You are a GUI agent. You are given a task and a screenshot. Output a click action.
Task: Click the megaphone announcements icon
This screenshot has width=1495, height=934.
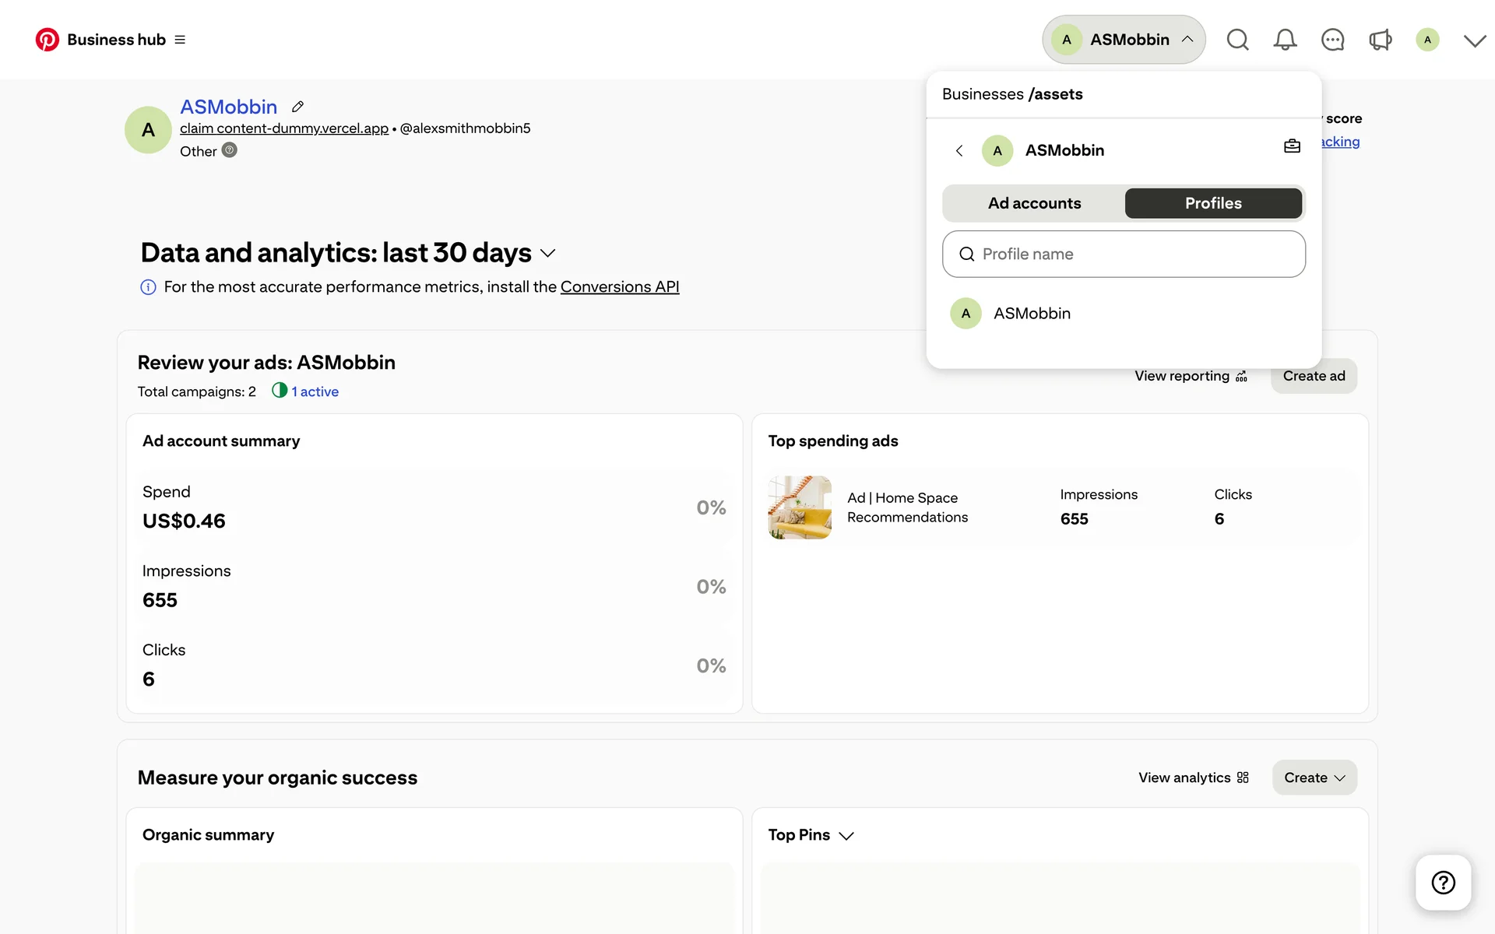pos(1380,40)
